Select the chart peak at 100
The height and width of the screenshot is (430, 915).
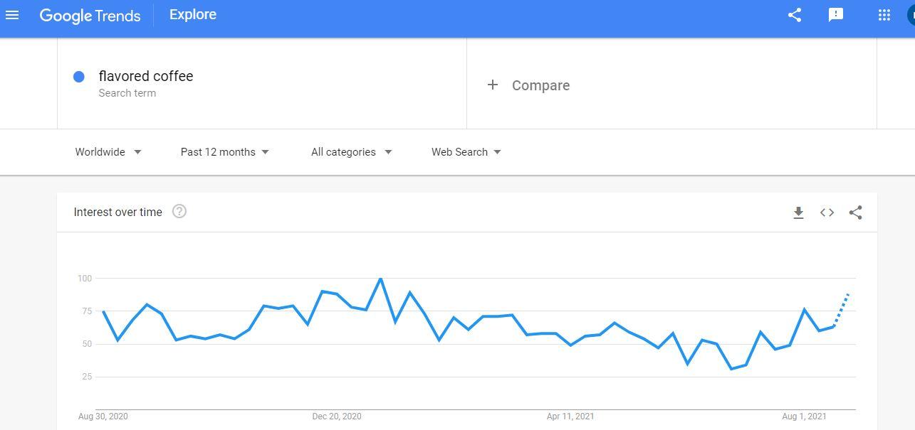(380, 279)
